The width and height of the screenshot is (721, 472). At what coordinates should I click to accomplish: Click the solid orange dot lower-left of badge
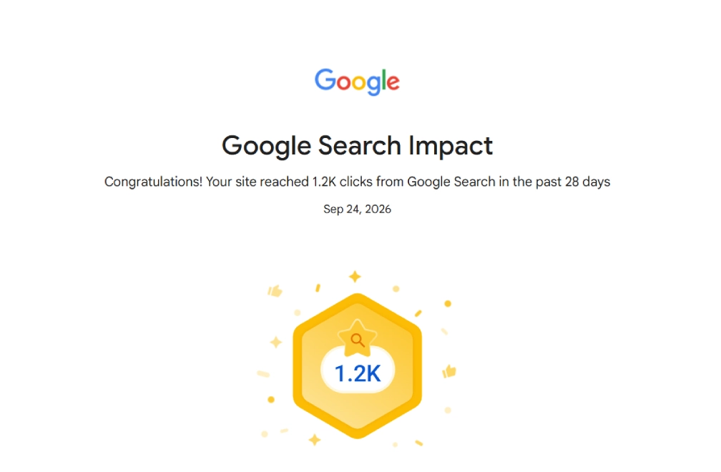click(271, 399)
